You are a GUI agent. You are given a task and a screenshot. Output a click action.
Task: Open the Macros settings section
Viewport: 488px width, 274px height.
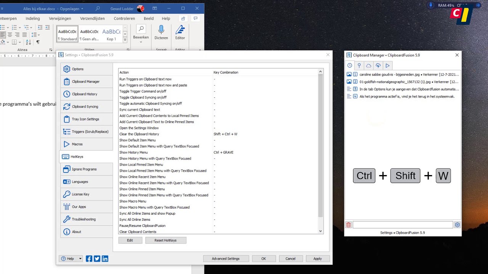pyautogui.click(x=87, y=144)
